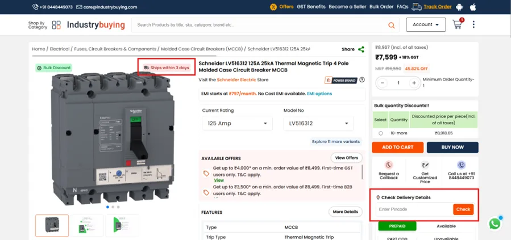511x240 pixels.
Task: Open the three-dot more options menu
Action: pos(473,24)
